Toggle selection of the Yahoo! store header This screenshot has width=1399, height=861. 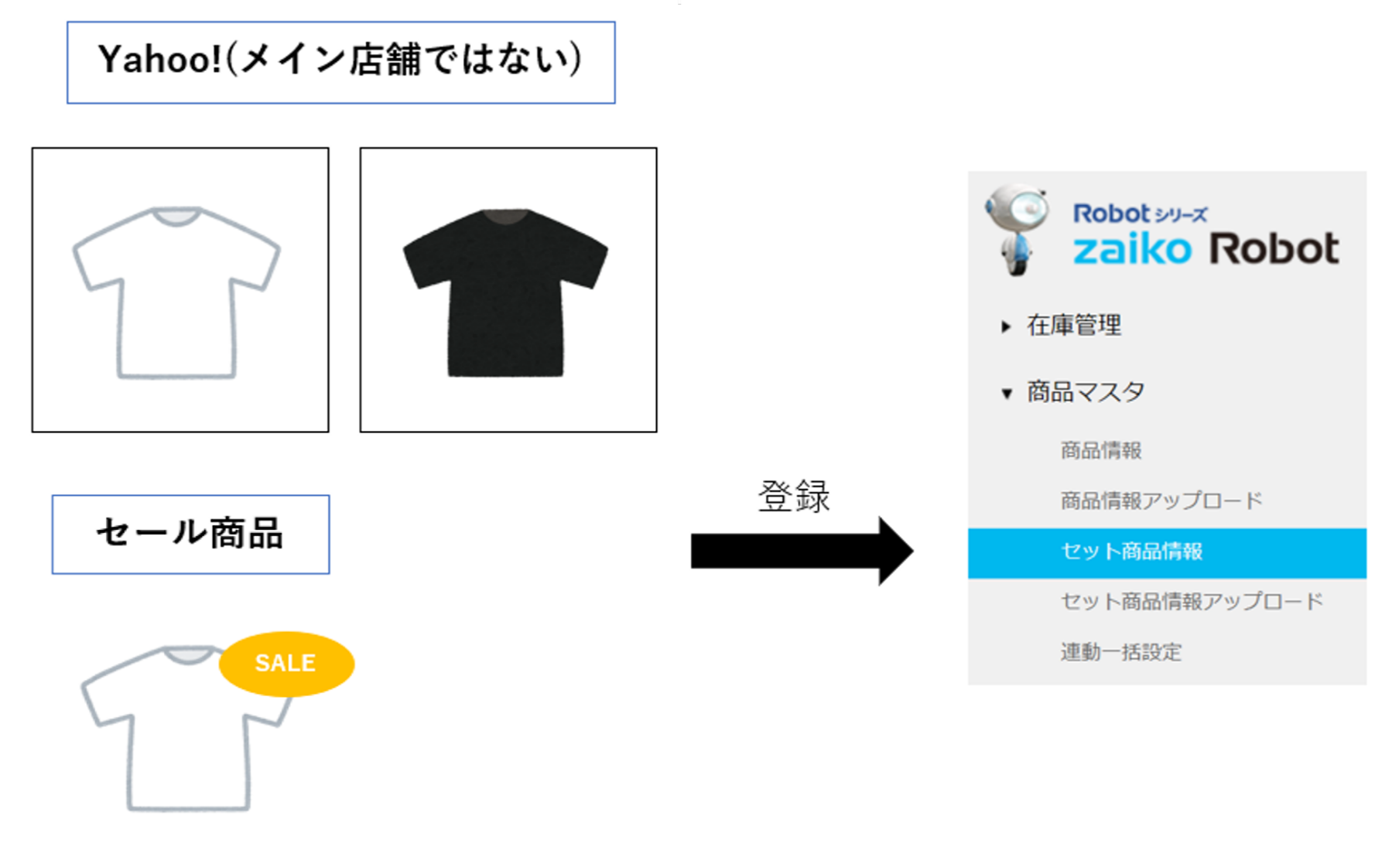(x=340, y=62)
